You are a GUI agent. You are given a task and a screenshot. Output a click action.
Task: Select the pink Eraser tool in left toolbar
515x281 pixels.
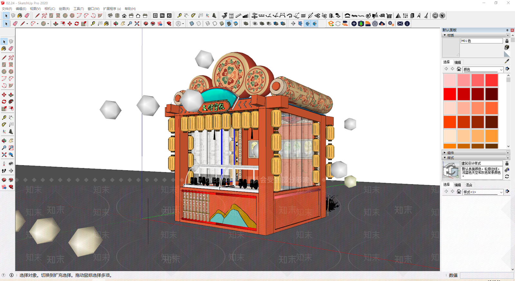[11, 49]
